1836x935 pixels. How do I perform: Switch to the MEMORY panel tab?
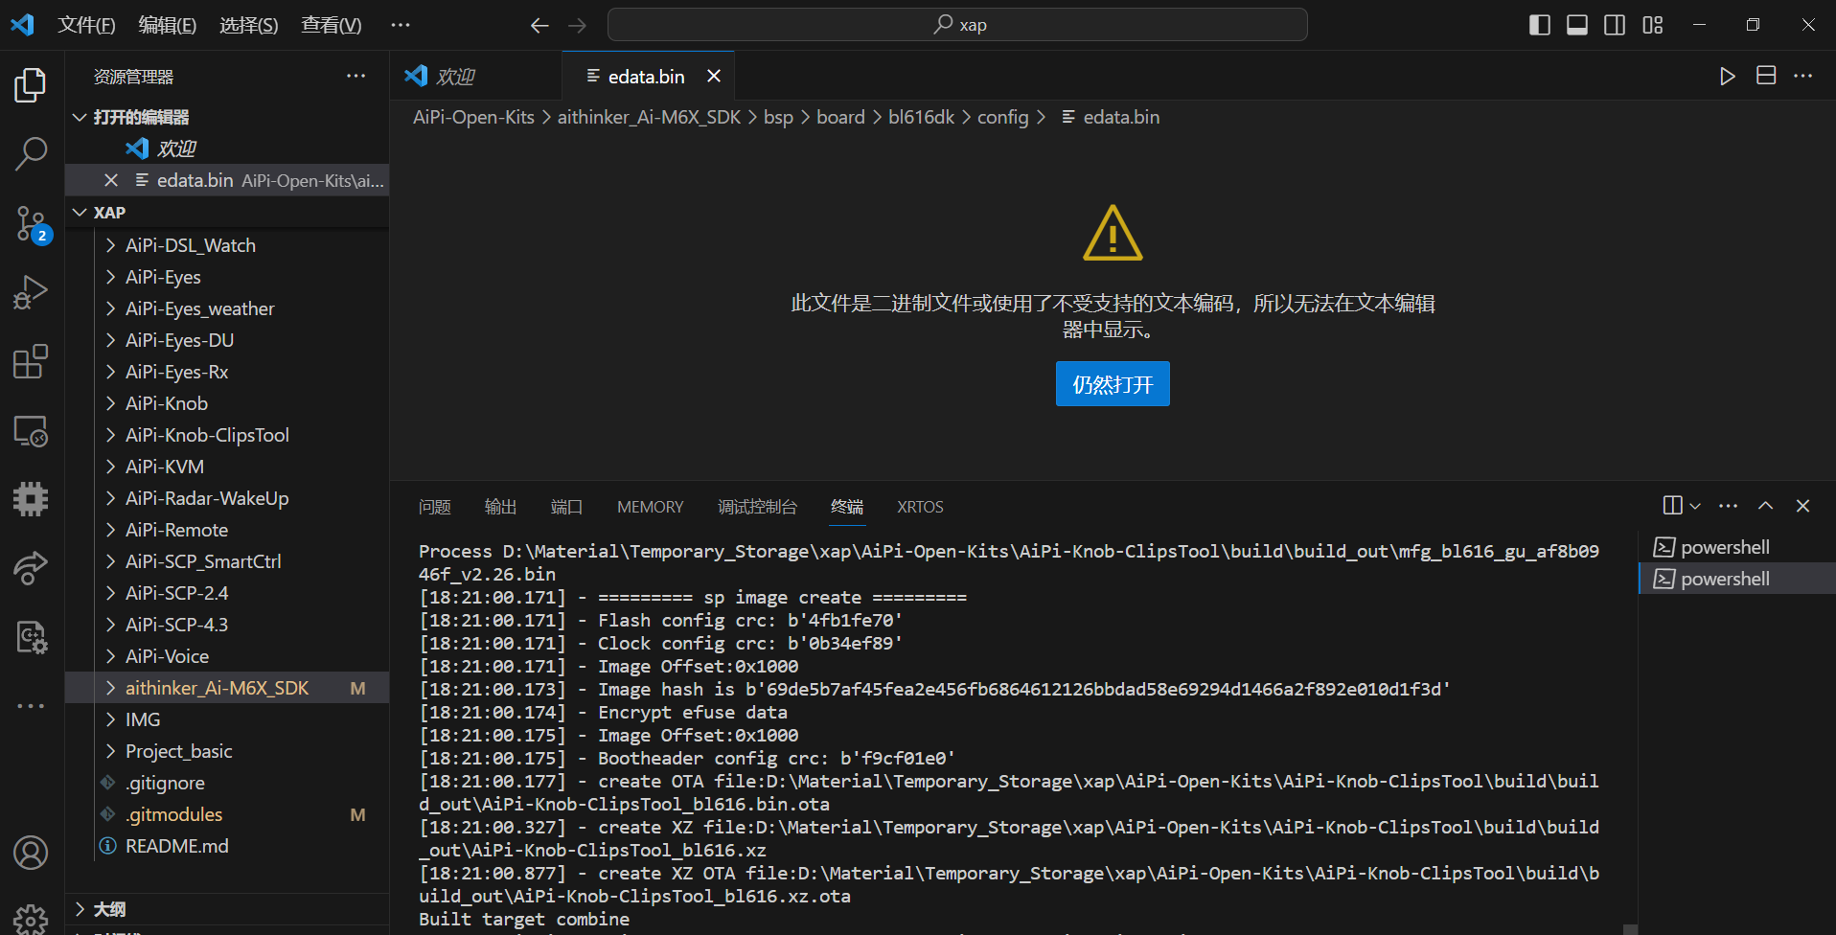(x=651, y=507)
